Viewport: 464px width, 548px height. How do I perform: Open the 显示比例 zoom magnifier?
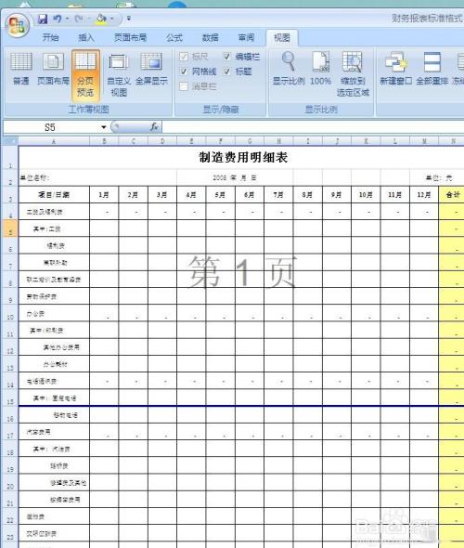(289, 69)
